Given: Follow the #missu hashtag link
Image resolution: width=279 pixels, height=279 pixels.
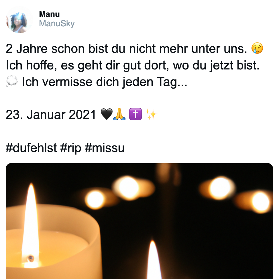Looking at the screenshot, I should pyautogui.click(x=105, y=148).
